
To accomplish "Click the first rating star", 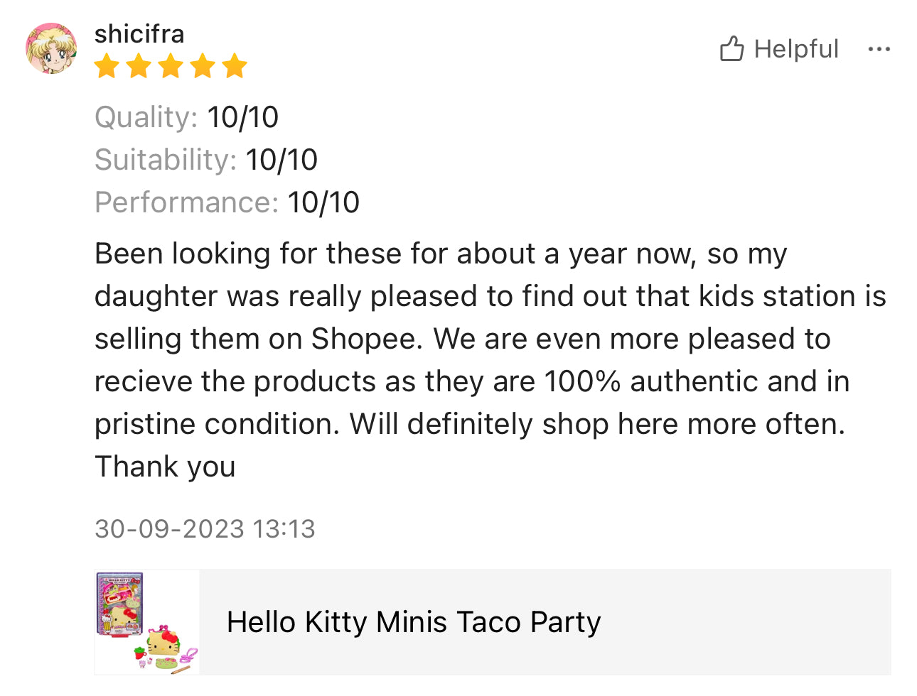I will (x=107, y=67).
